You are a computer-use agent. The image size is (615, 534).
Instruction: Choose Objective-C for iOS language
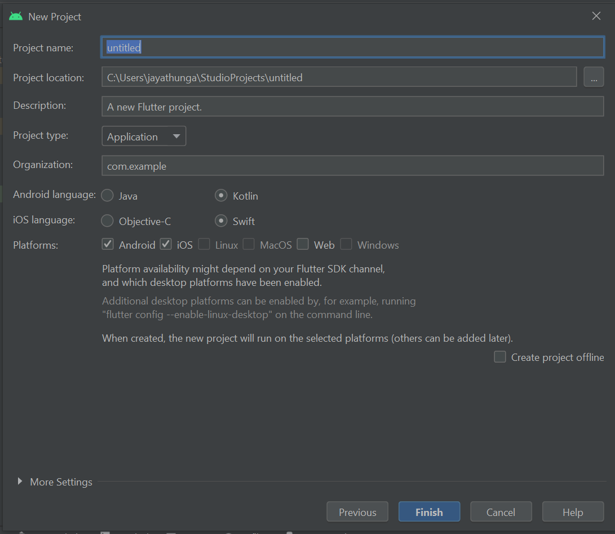coord(108,221)
